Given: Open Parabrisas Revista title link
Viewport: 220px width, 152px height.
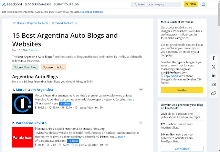Looking at the screenshot, I should [31, 123].
